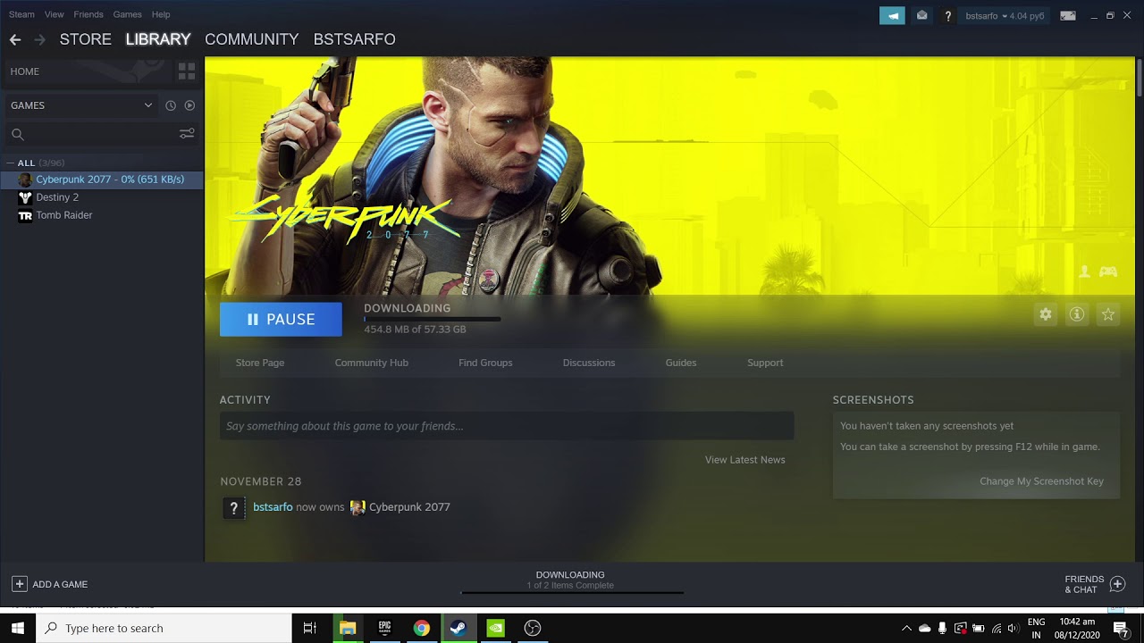This screenshot has height=643, width=1144.
Task: Switch library to grid view icon
Action: (x=187, y=71)
